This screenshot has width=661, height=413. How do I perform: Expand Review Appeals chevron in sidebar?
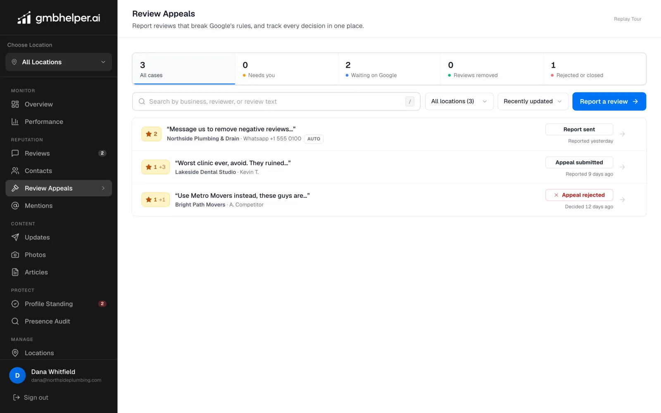[103, 188]
